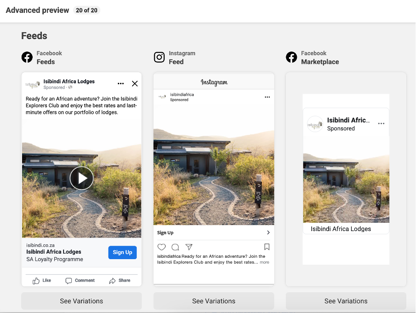Tap the Instagram bookmark save icon
Viewport: 416px width, 313px height.
[x=267, y=247]
